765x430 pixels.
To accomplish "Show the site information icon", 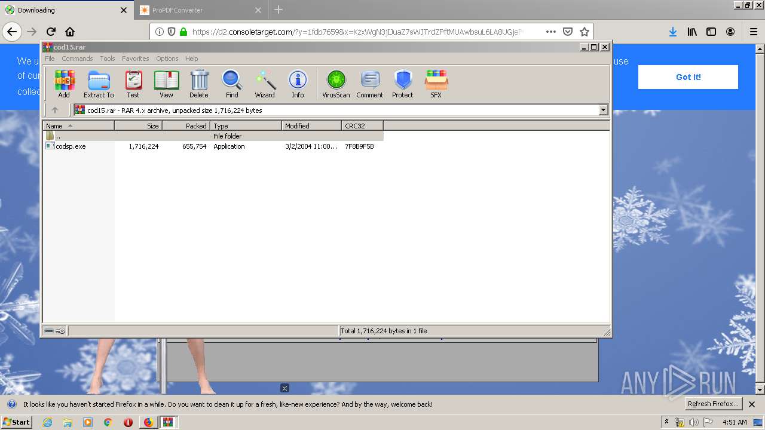I will (x=160, y=32).
